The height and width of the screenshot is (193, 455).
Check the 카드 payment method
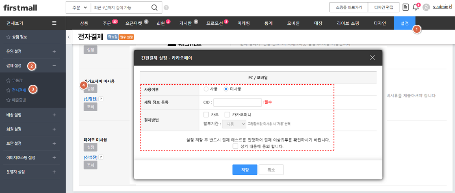pos(206,115)
